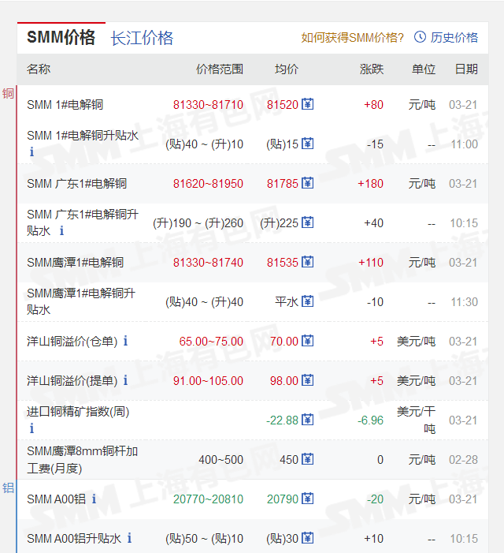Click info icon under SMM 1#电解铜升贴水
Viewport: 504px width, 553px height.
tap(31, 152)
